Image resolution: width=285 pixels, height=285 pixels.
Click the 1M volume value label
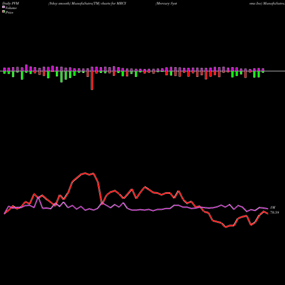pyautogui.click(x=272, y=207)
